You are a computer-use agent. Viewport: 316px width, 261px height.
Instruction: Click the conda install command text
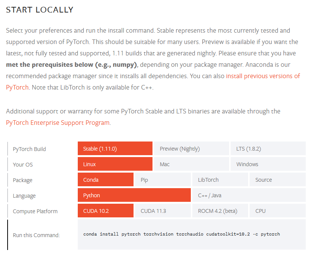point(181,234)
